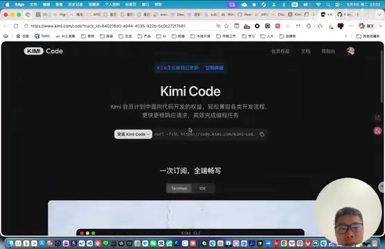385x249 pixels.
Task: Open Finder from the dock
Action: coord(10,243)
